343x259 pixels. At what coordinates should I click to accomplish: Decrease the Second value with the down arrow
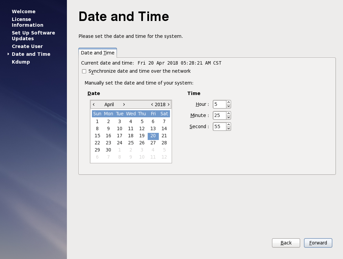228,128
